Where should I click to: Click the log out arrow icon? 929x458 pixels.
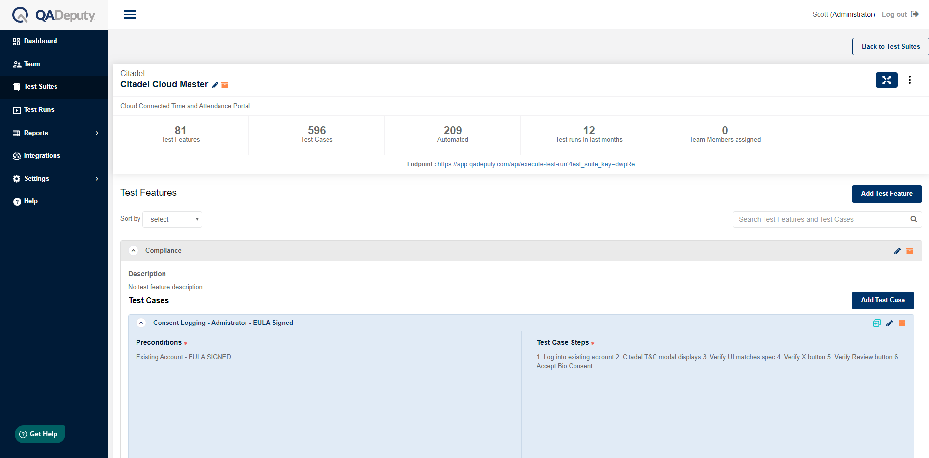[x=915, y=14]
